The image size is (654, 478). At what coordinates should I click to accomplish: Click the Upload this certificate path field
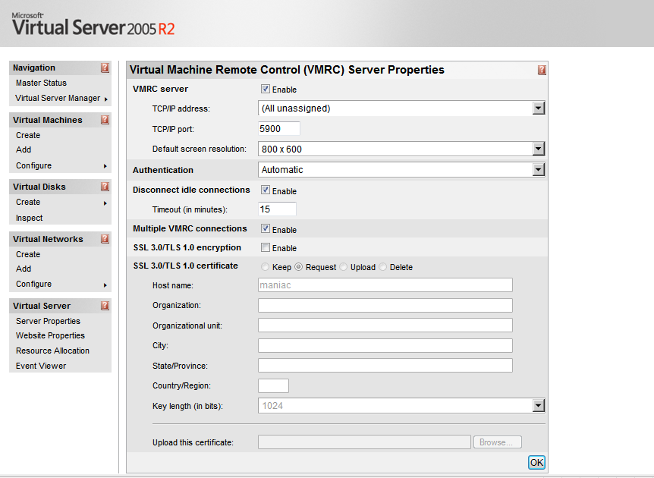coord(364,442)
